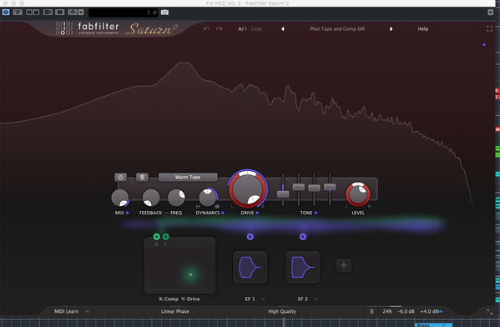Click the EF 1 purple source drag button

point(250,236)
